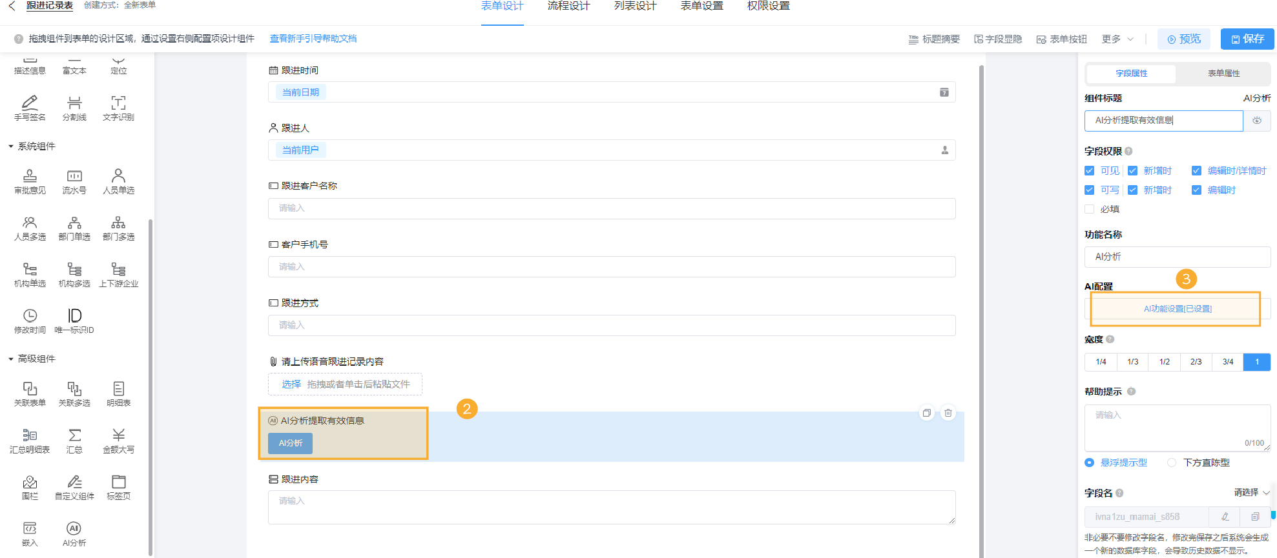Add the 围栏 component
Image resolution: width=1277 pixels, height=558 pixels.
[x=30, y=488]
